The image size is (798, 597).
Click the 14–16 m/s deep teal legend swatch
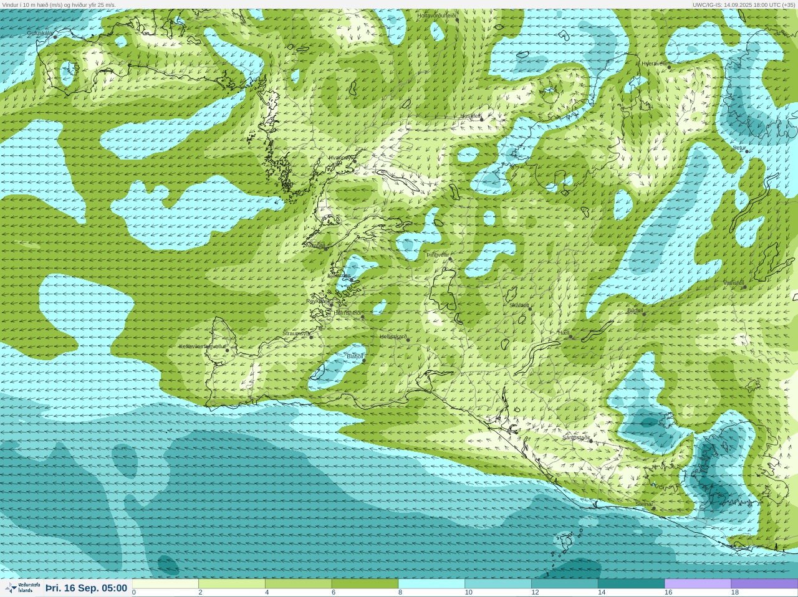tap(631, 584)
